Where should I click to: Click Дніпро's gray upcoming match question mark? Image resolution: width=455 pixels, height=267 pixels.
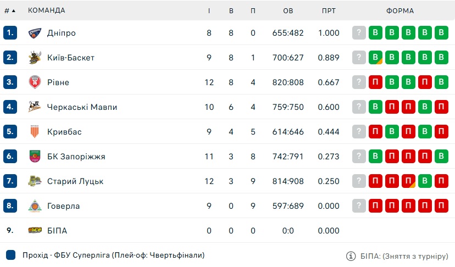point(359,32)
